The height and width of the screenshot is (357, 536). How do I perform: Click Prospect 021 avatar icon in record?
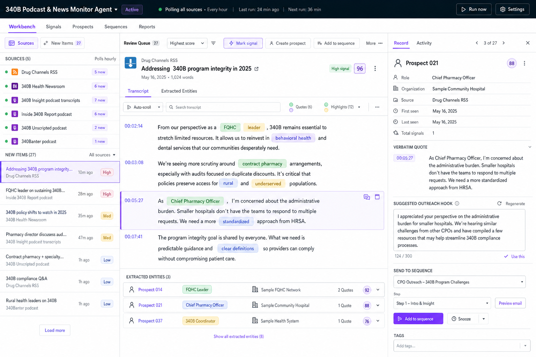pos(398,63)
